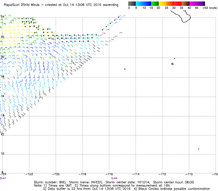Screen dimensions: 218x191
Task: Click the "Storm name: INVEST" text
Action: click(x=85, y=182)
